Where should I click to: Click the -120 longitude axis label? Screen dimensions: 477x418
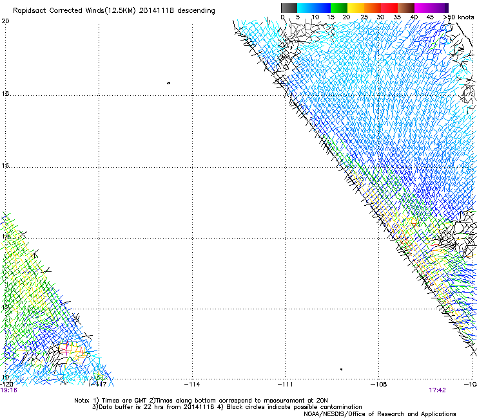(x=6, y=385)
